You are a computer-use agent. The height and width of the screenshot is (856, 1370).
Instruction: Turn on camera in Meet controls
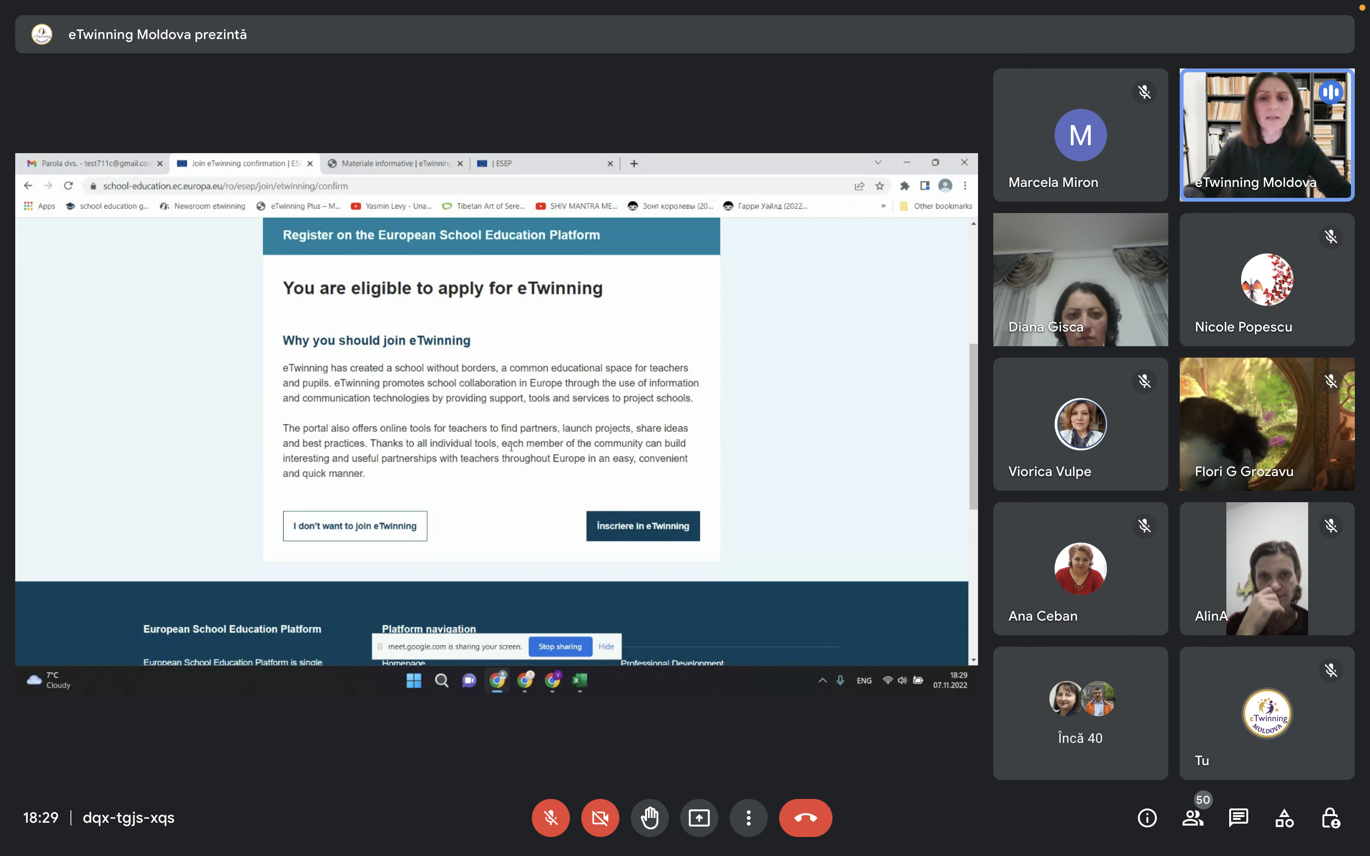click(600, 817)
